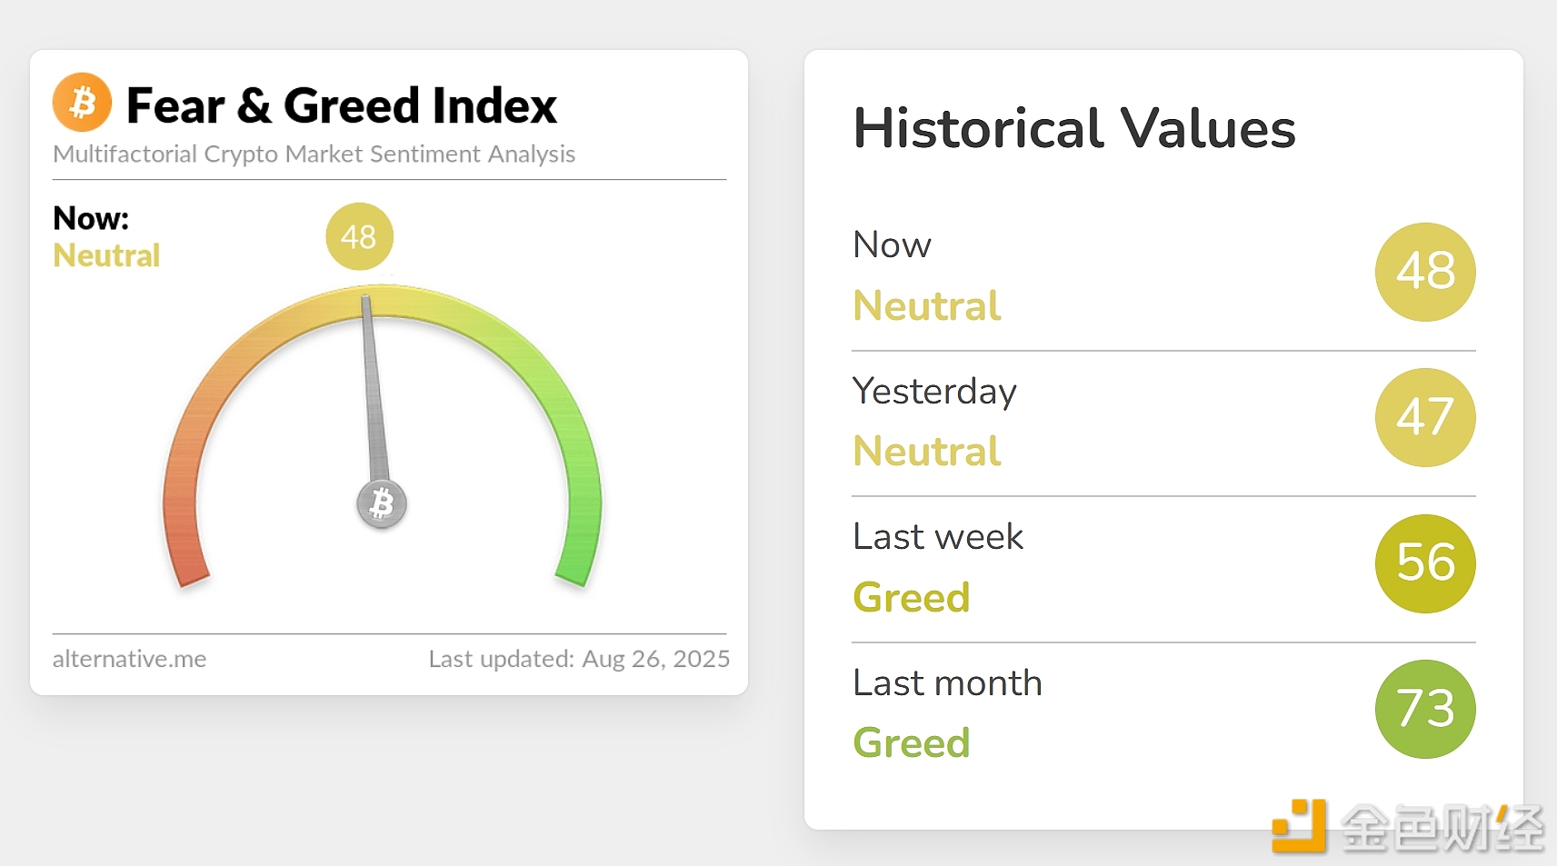This screenshot has height=866, width=1557.
Task: Click the Fear & Greed Index title
Action: pos(341,105)
